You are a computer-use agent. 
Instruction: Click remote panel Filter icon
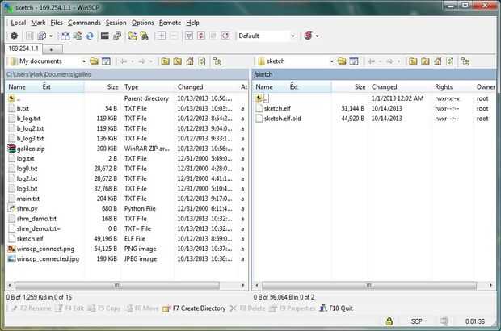click(354, 61)
